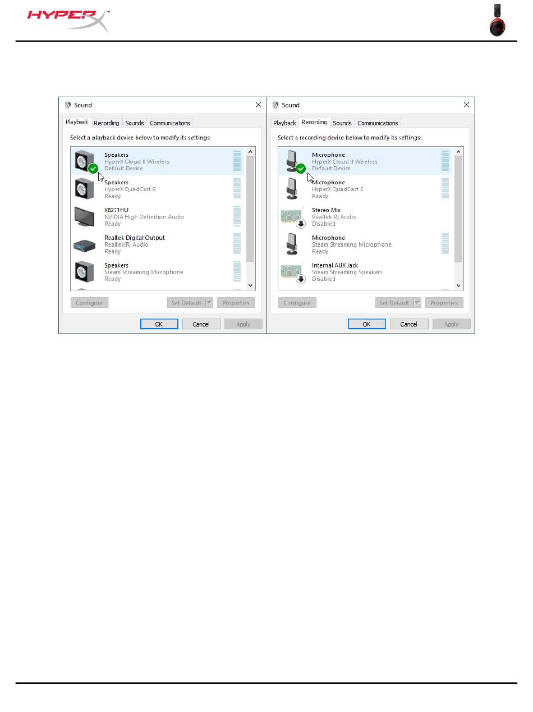Select the Realtek Digital Output device icon
The image size is (533, 712).
[84, 244]
